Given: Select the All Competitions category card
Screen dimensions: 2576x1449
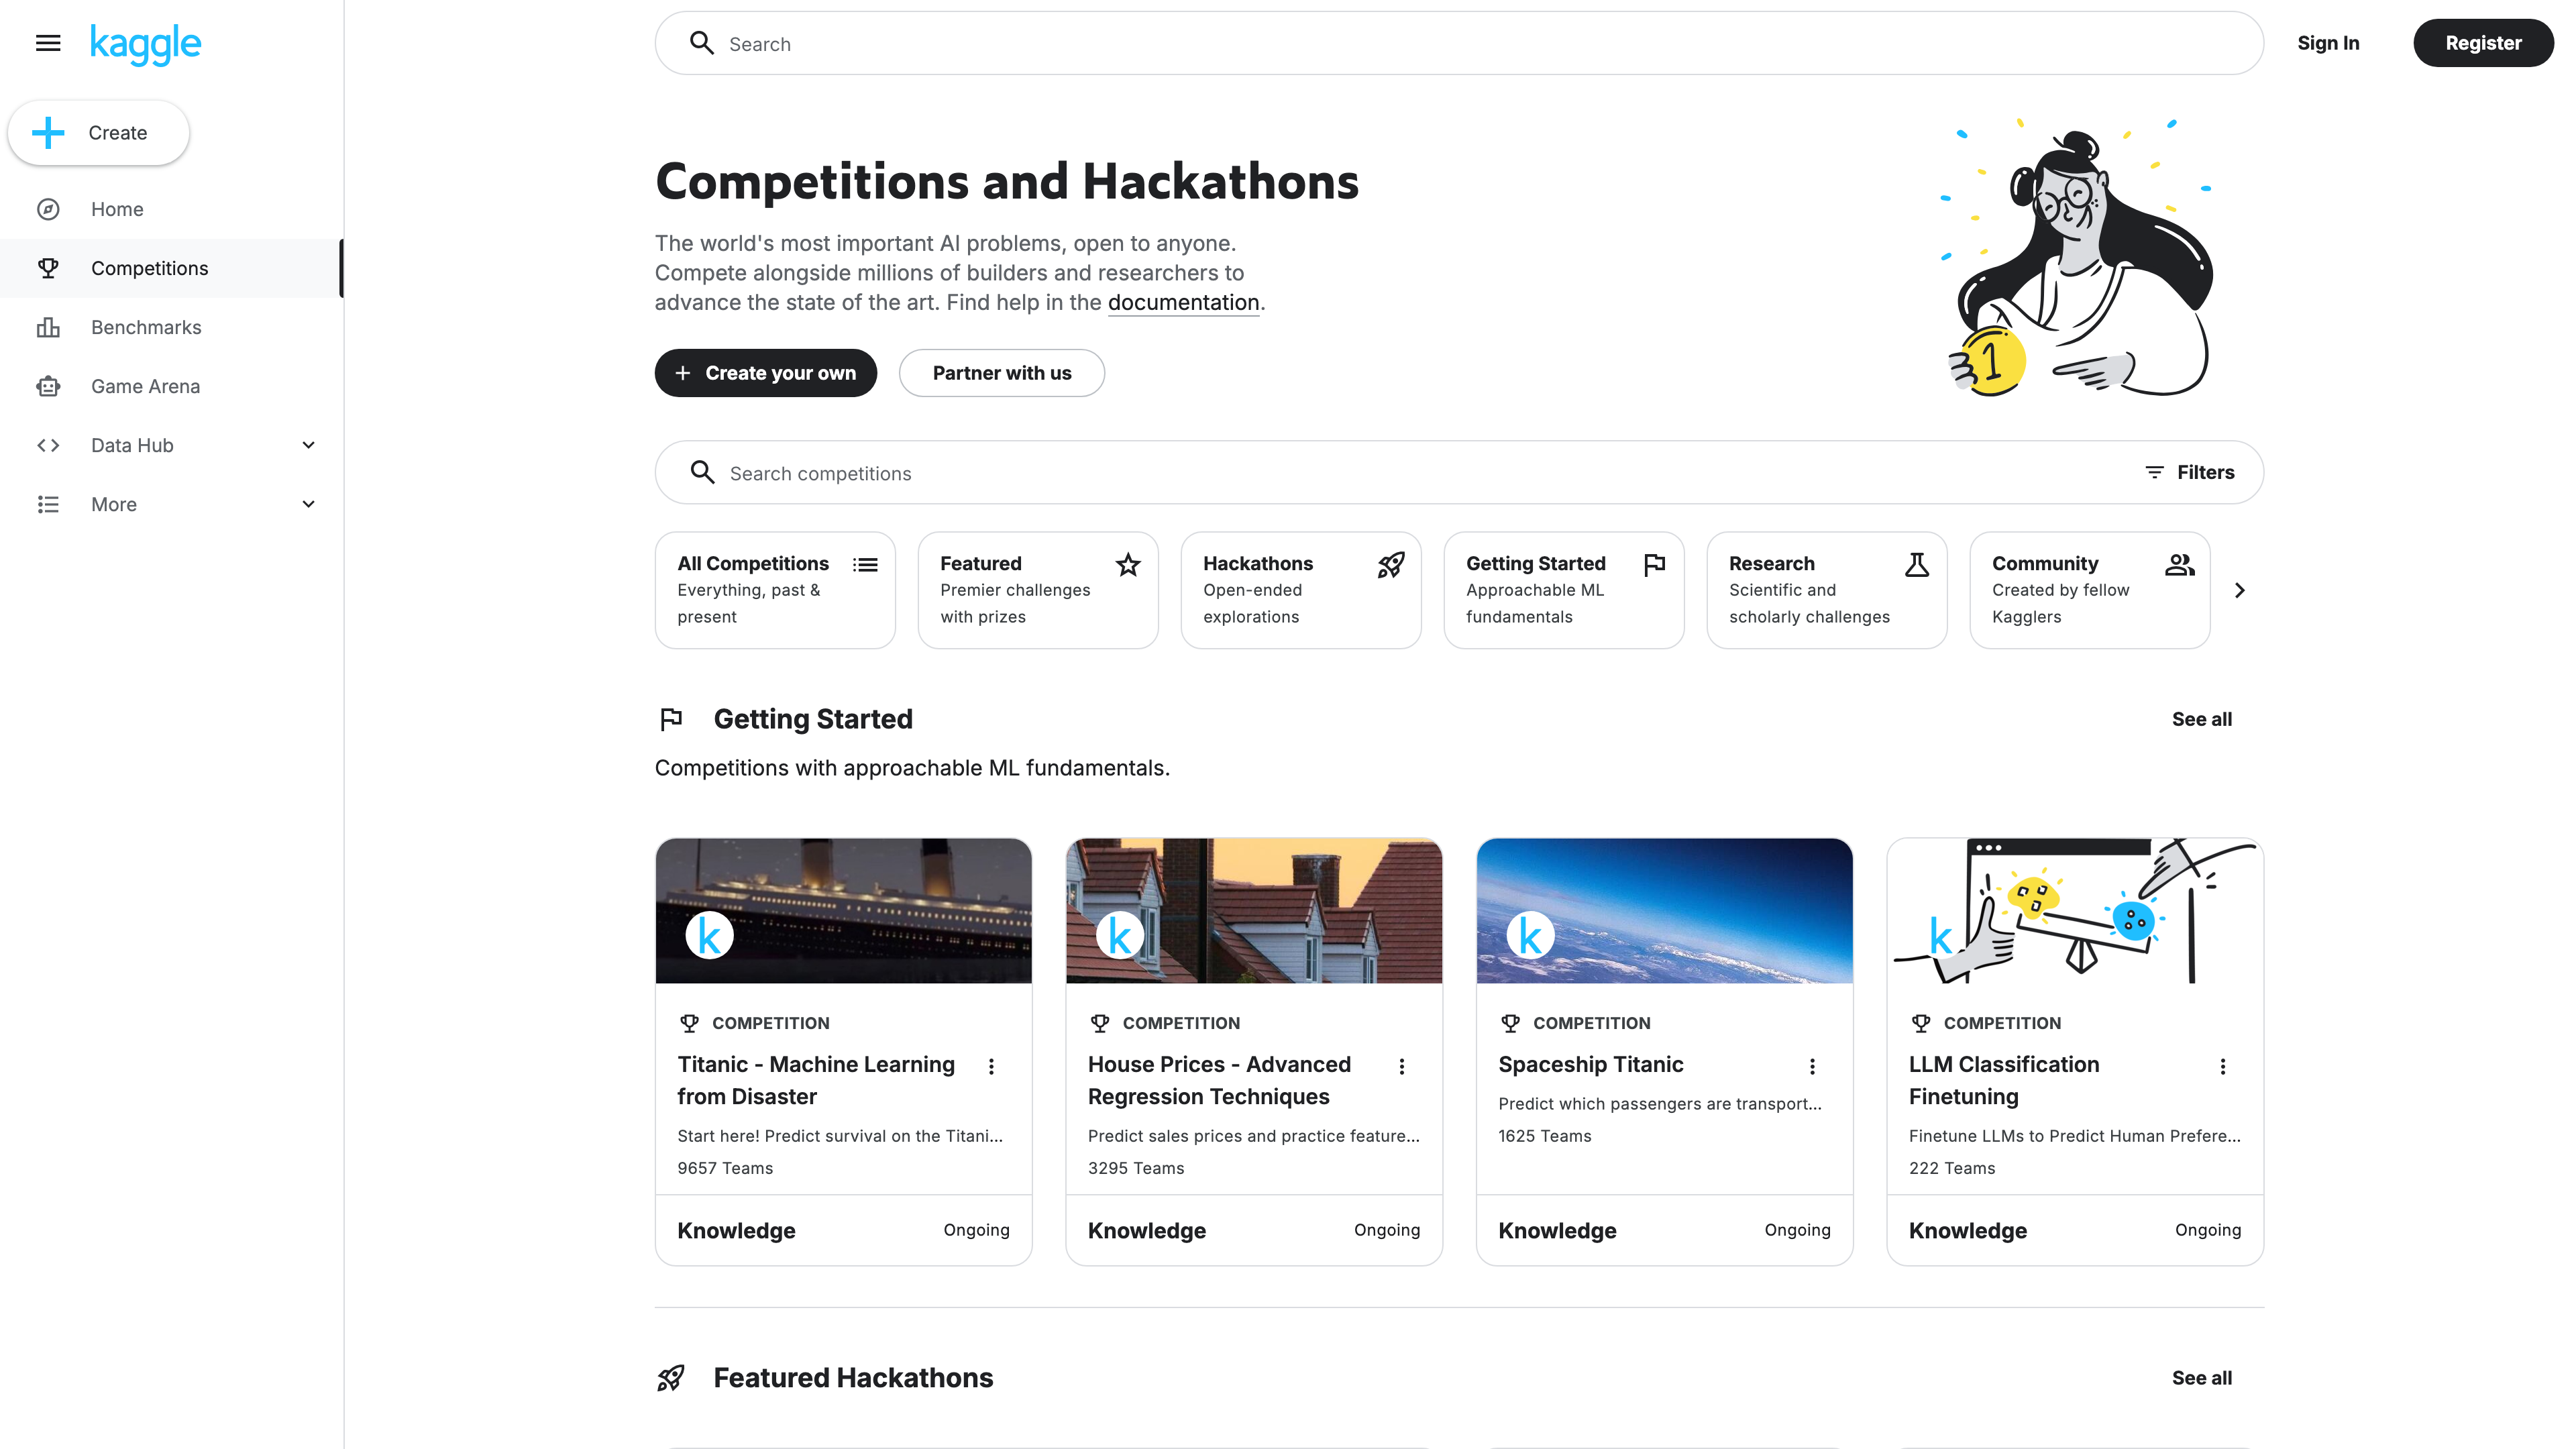Looking at the screenshot, I should click(775, 590).
